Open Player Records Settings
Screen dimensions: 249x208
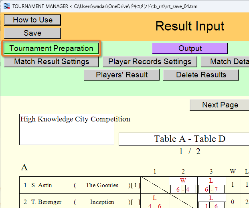(x=150, y=62)
